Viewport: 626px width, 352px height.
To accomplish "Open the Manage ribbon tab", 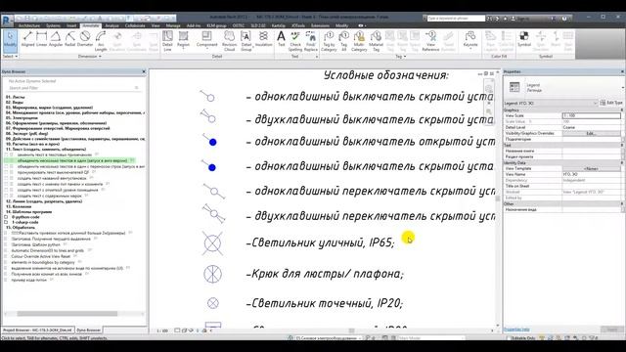I will coord(173,25).
